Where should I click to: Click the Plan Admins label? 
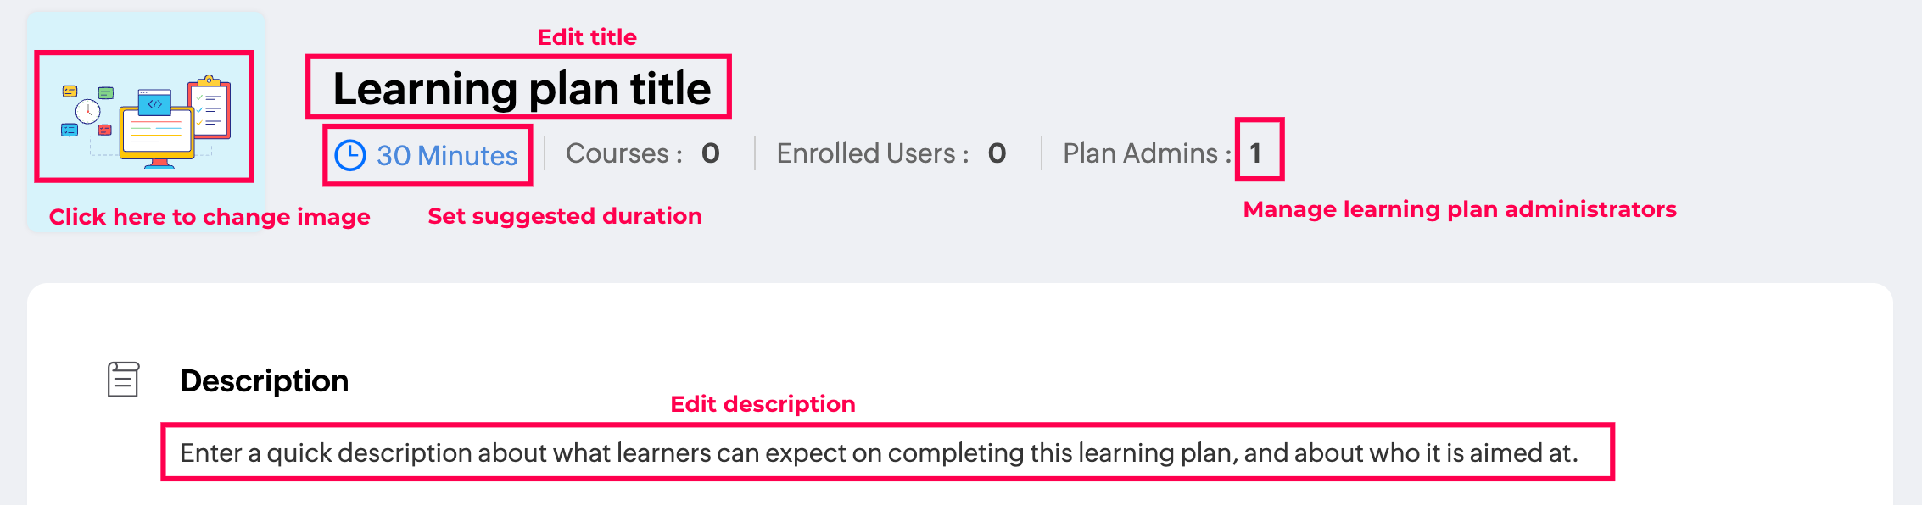1146,153
